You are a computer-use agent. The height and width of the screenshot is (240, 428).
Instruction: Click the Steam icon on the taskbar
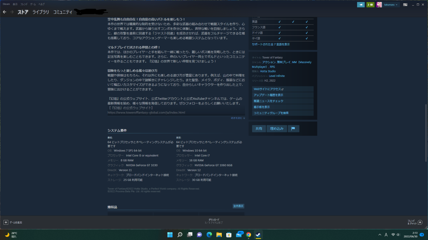(258, 235)
